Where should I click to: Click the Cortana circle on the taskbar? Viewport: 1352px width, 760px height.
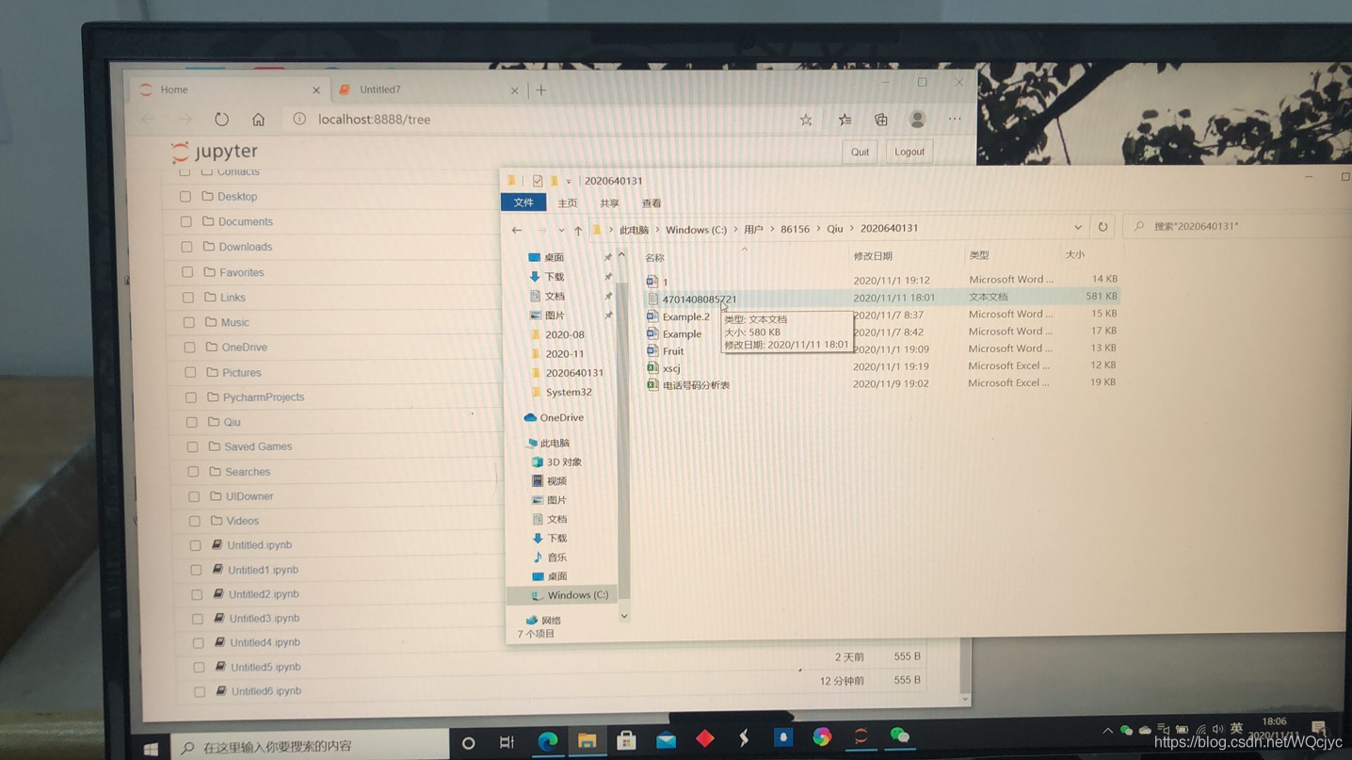(x=468, y=743)
